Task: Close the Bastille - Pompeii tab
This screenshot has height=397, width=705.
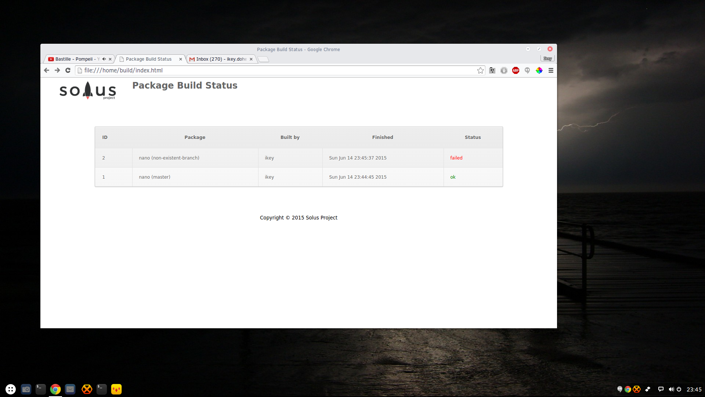Action: click(x=110, y=59)
